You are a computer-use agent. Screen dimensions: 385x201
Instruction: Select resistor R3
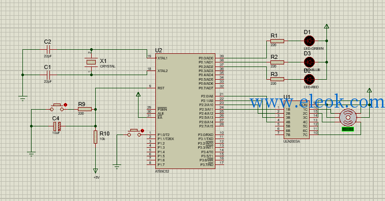point(277,79)
